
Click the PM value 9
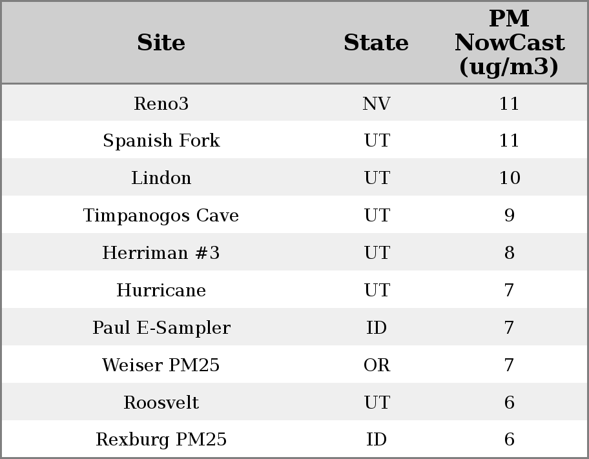(509, 216)
